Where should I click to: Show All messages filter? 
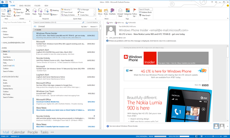[35, 26]
